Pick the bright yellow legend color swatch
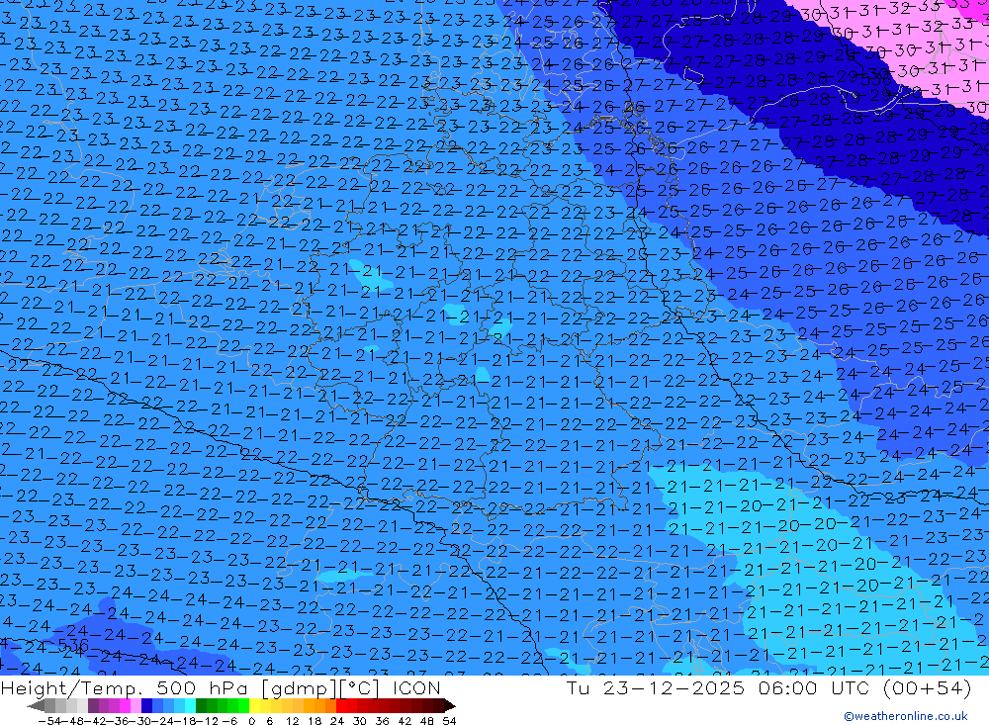Screen dimensions: 989x725 click(255, 706)
